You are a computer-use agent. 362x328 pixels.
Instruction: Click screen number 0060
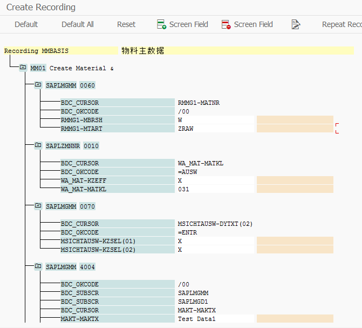pos(87,85)
